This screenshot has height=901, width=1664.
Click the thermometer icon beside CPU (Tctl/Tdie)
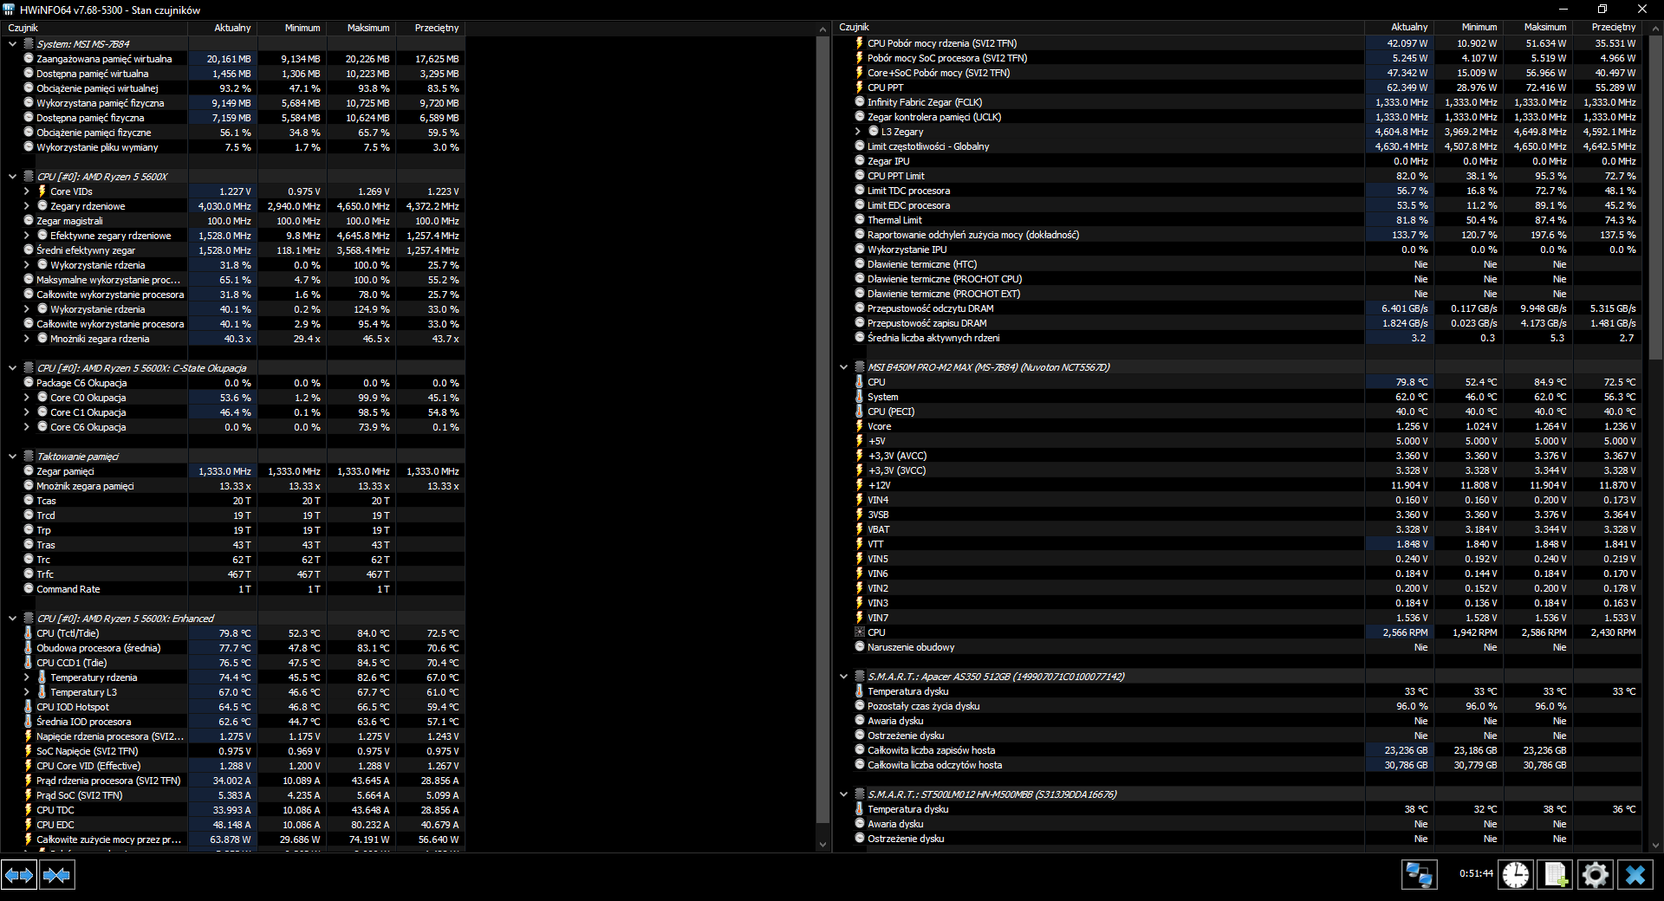[x=28, y=633]
